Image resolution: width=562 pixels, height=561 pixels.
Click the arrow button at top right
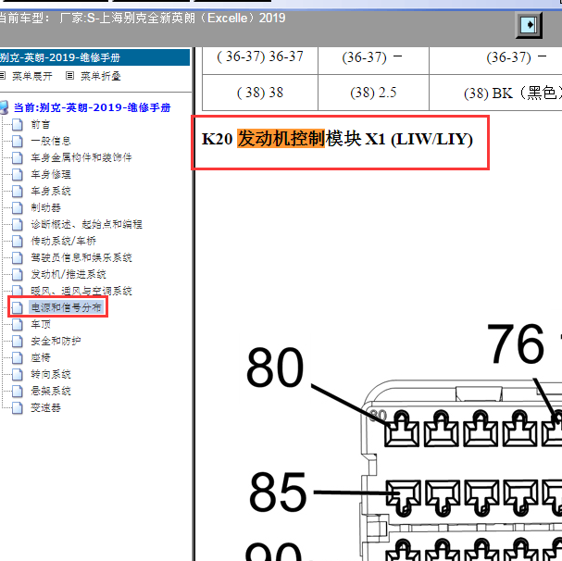point(529,25)
